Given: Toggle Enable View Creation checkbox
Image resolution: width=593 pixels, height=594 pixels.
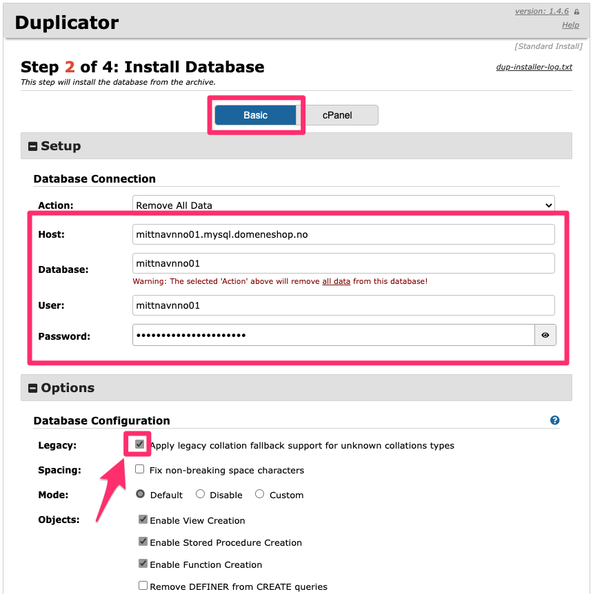Looking at the screenshot, I should pos(143,520).
